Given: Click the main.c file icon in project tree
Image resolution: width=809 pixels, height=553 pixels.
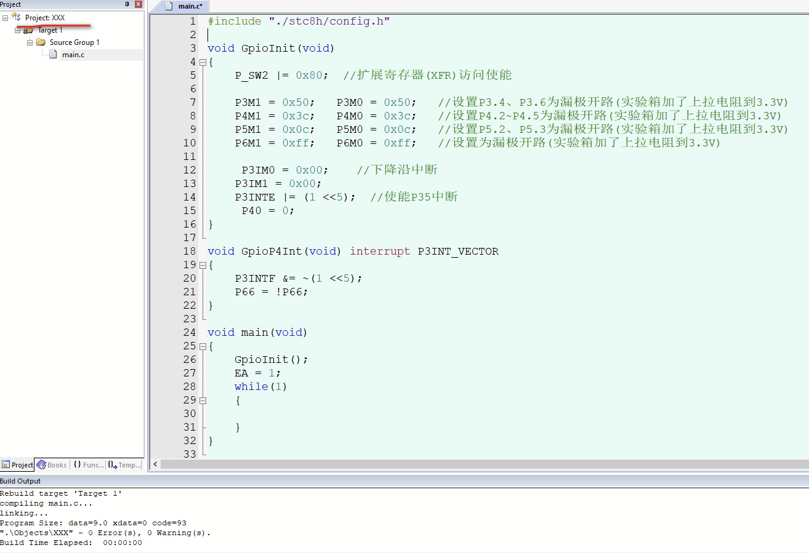Looking at the screenshot, I should (x=53, y=55).
